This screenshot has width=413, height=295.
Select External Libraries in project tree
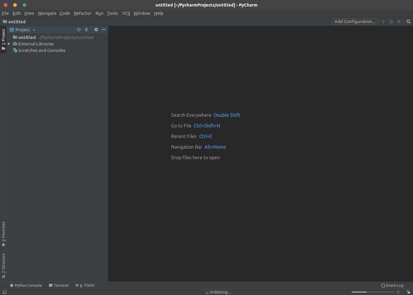pos(57,44)
